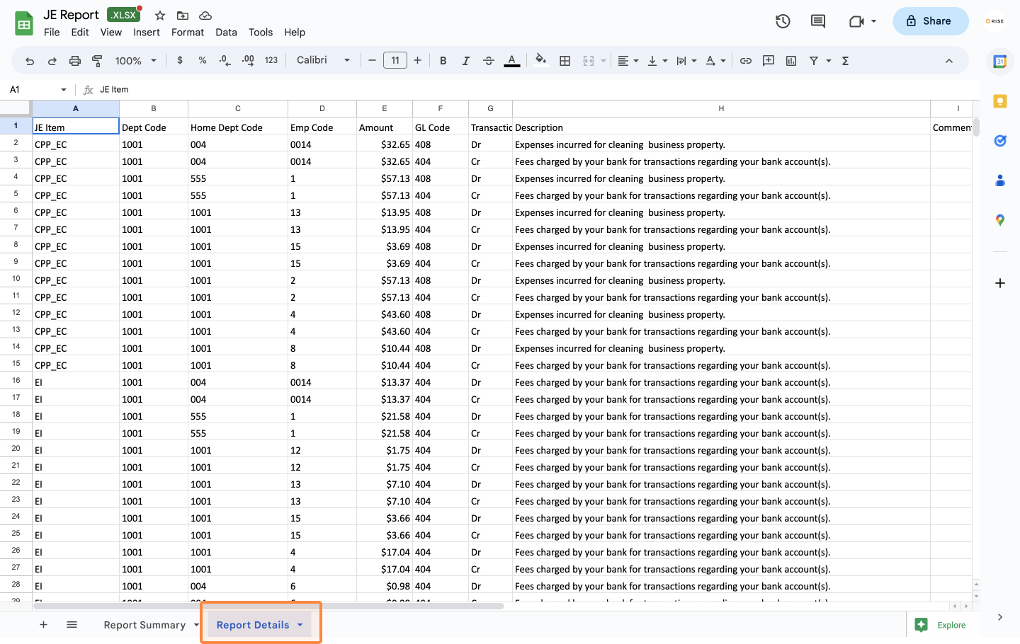This screenshot has width=1020, height=644.
Task: Open Google Maps sidebar icon
Action: [999, 220]
